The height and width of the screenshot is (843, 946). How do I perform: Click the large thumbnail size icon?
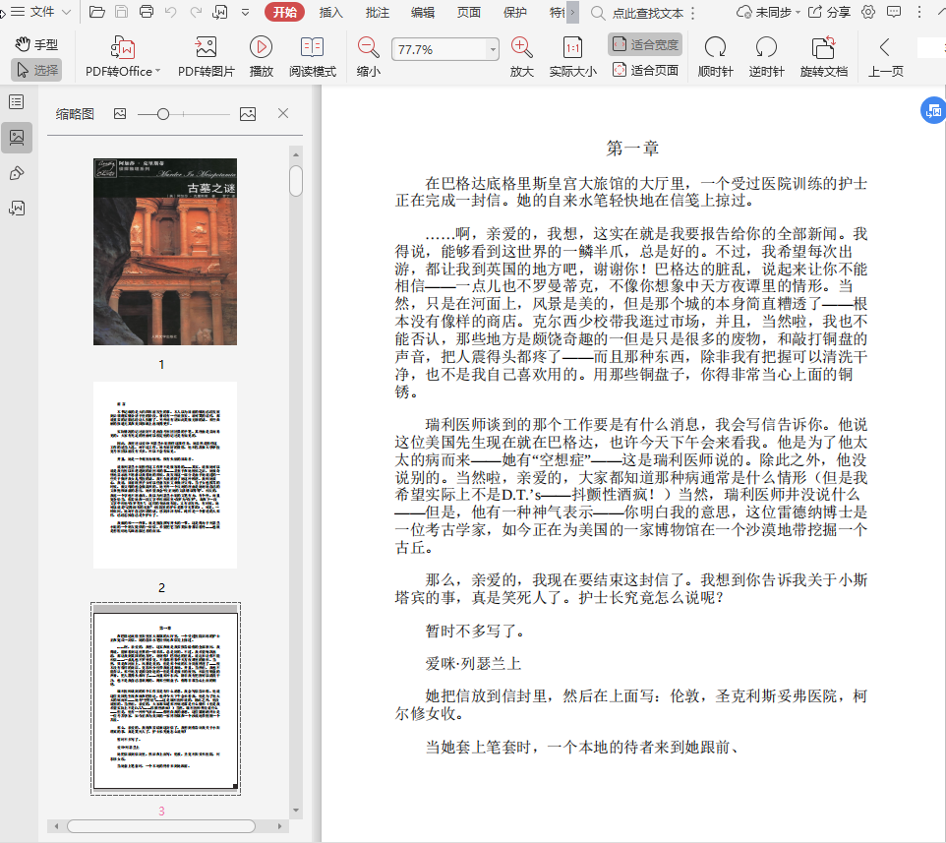click(248, 113)
